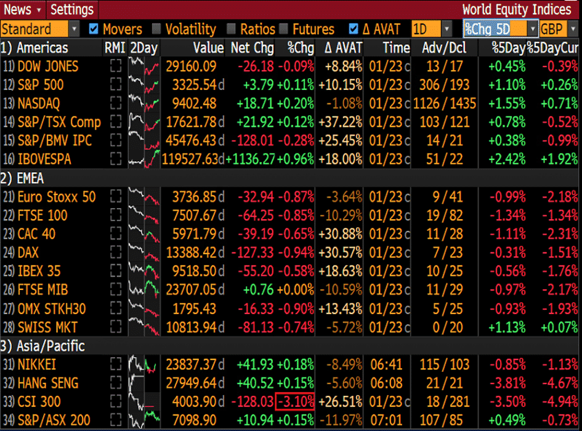
Task: Tick the RMI box for DOW JONES
Action: [x=116, y=66]
